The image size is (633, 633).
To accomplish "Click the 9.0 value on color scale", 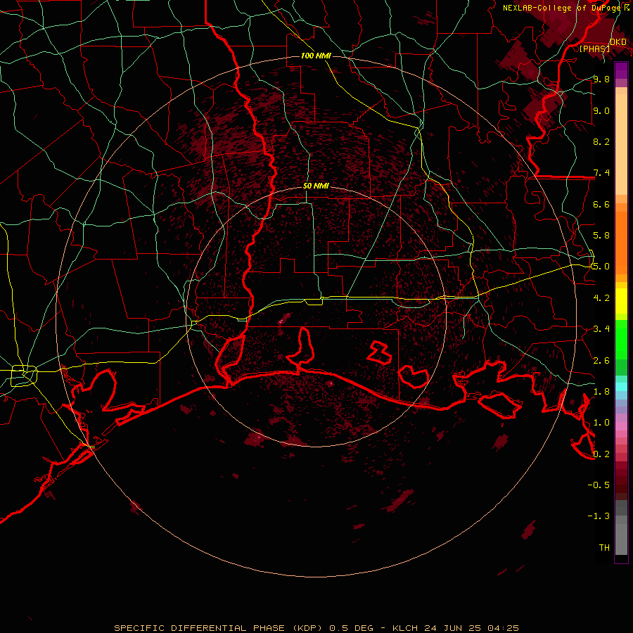I will (x=601, y=110).
